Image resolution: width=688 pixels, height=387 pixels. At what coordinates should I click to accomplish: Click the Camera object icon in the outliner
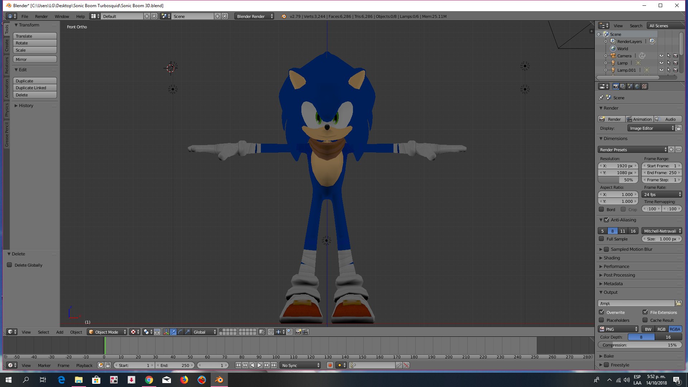[x=613, y=56]
